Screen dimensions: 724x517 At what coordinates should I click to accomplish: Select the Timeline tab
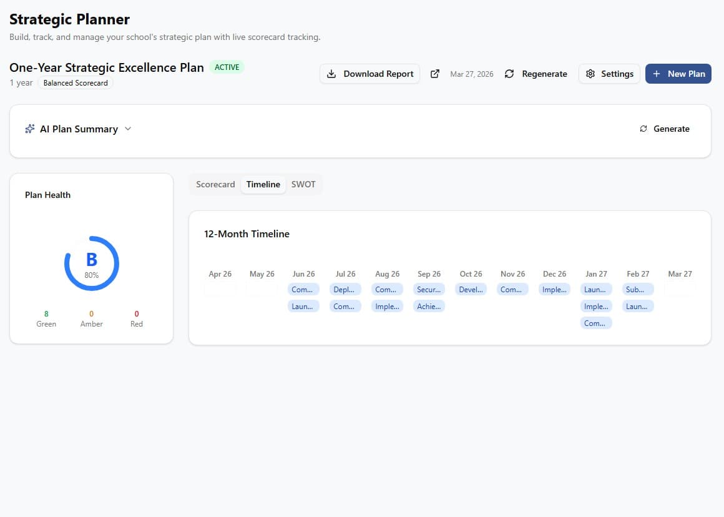pos(263,184)
